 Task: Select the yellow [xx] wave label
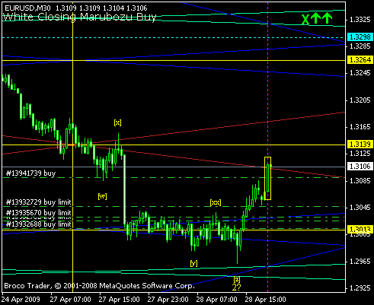216,202
